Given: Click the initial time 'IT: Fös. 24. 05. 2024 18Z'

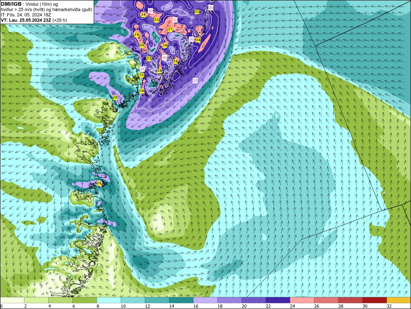Looking at the screenshot, I should (x=26, y=15).
